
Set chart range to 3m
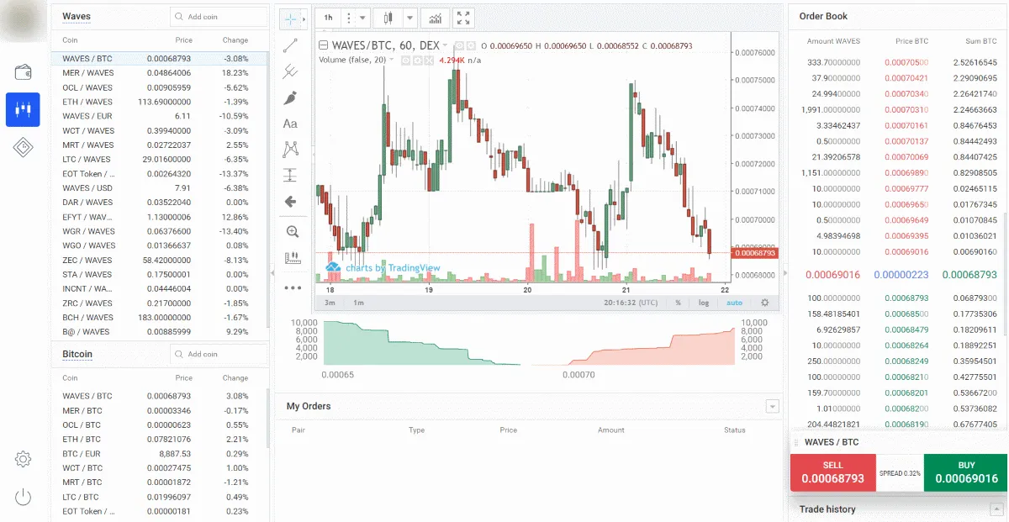330,303
